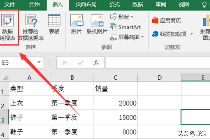Open the Formulas (公式) tab
This screenshot has width=210, height=140.
tap(114, 5)
